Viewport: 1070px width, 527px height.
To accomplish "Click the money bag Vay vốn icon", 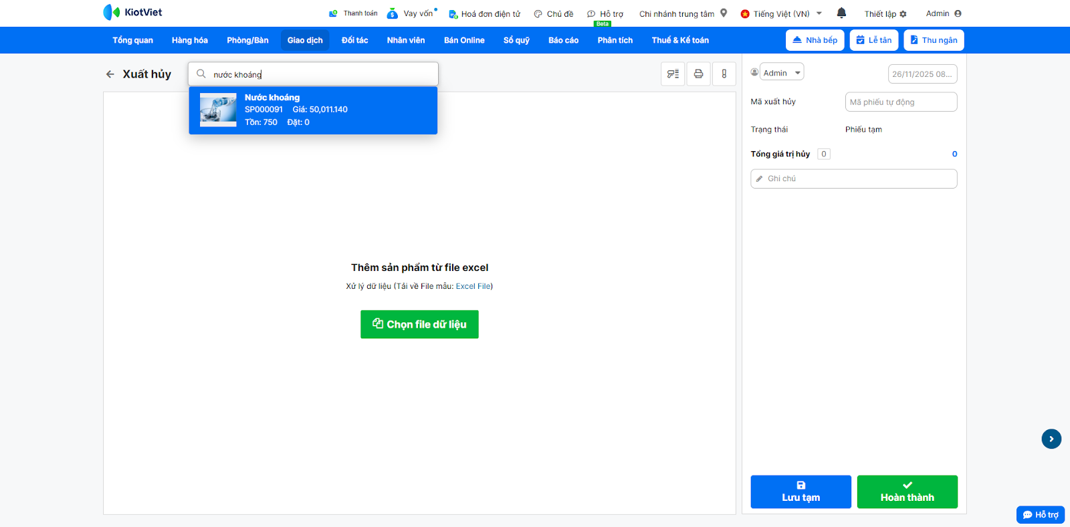I will pos(393,13).
